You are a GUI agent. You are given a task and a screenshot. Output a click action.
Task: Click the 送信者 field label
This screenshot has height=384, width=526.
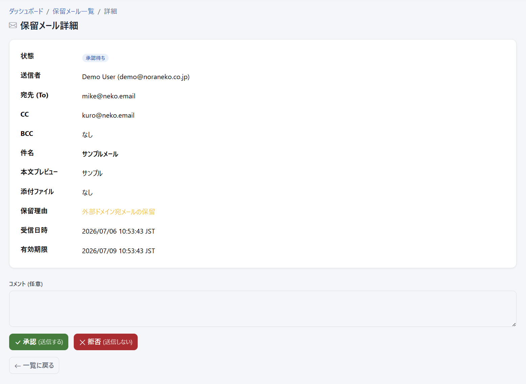click(x=30, y=75)
